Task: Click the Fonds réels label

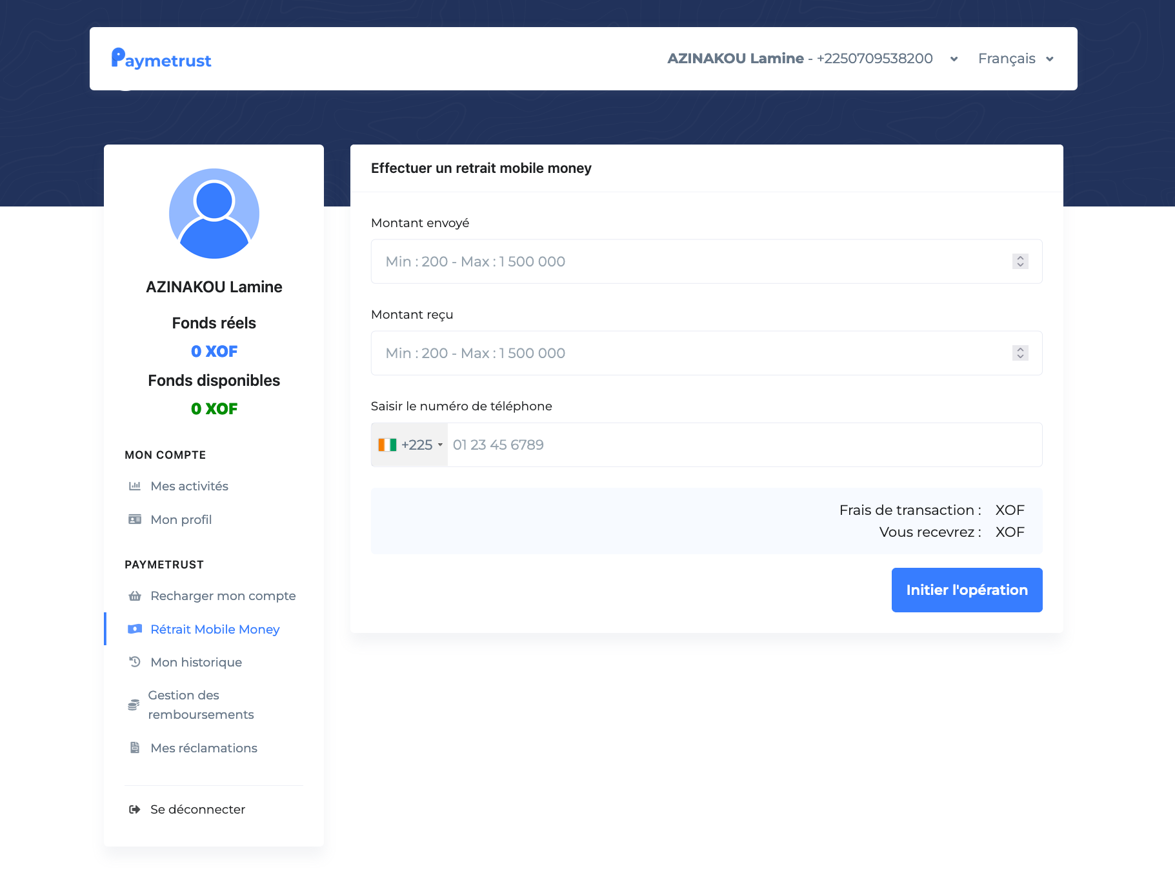Action: click(214, 323)
